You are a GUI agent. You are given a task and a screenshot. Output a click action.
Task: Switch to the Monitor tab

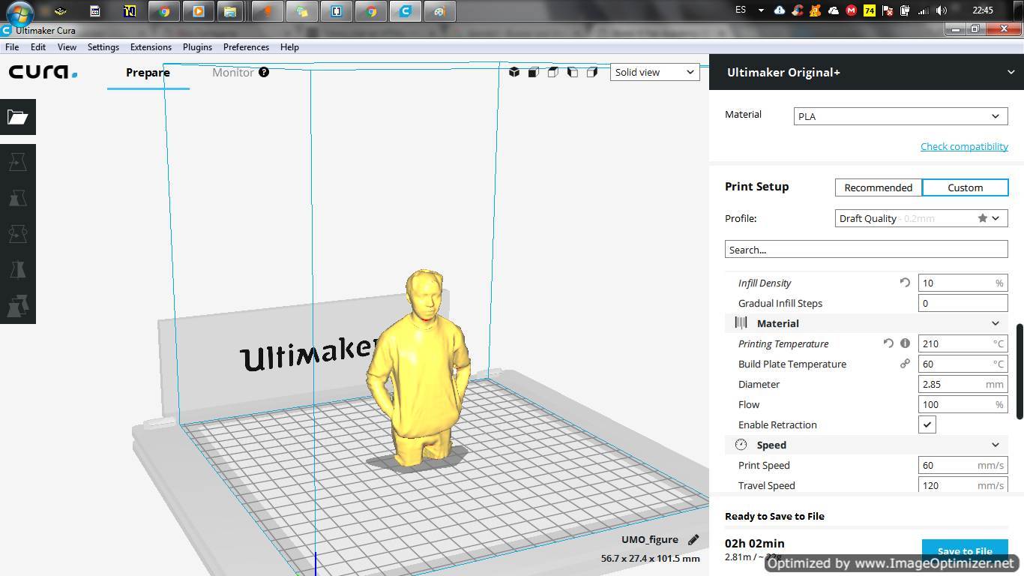(232, 72)
